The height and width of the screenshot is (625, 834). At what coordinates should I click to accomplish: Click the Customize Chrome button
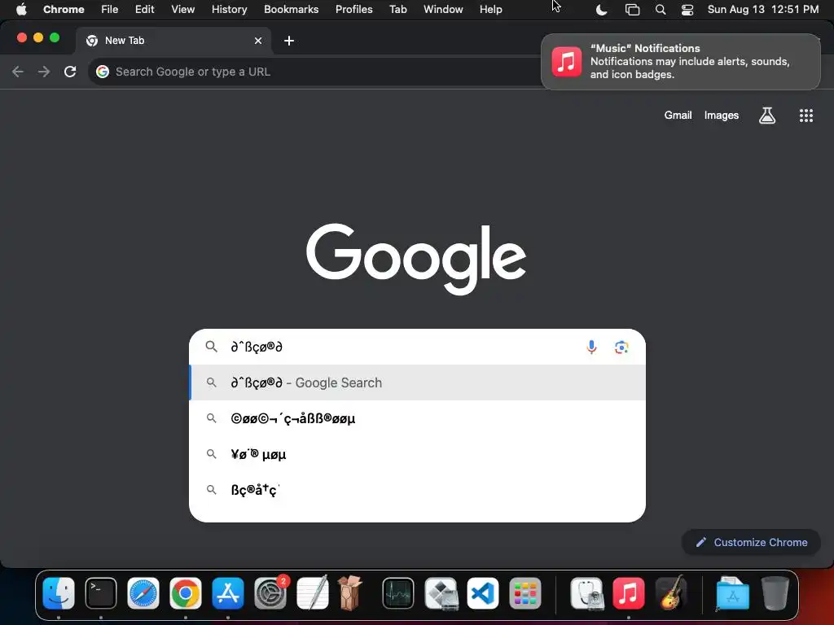[x=751, y=542]
